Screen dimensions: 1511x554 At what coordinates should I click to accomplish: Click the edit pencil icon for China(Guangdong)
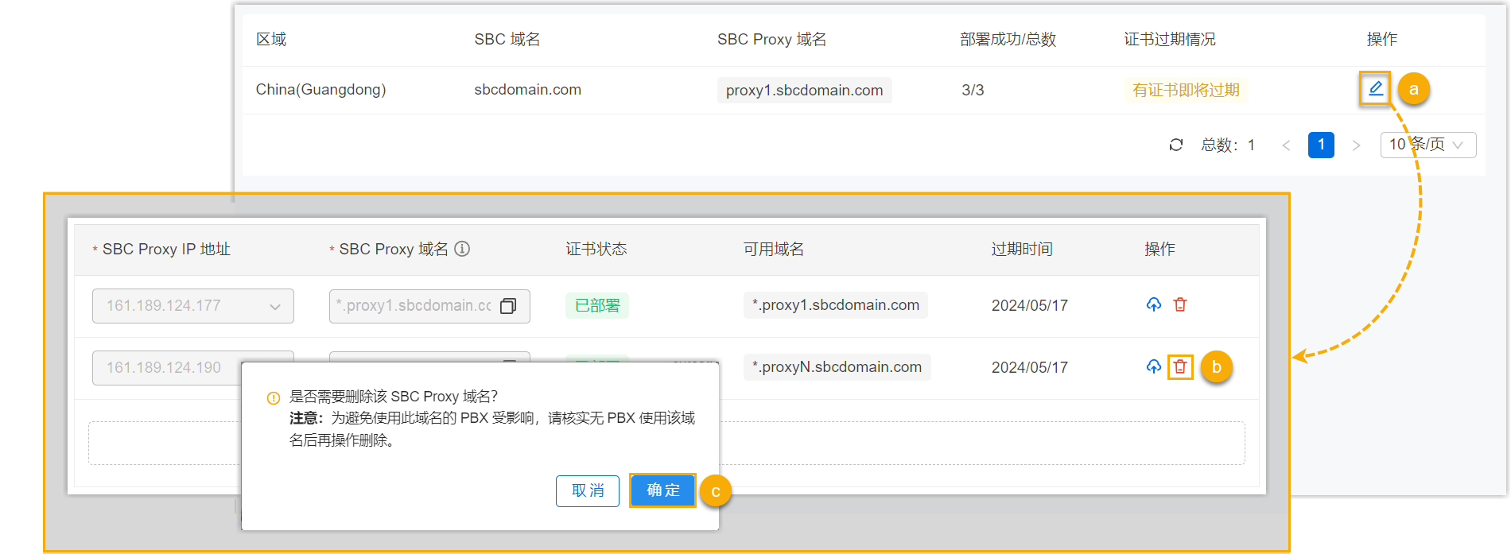pos(1375,88)
